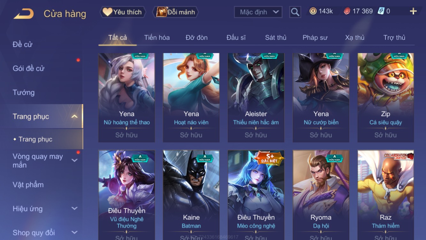This screenshot has width=426, height=240.
Task: Expand the Vòng quay may mắn section
Action: [x=74, y=160]
